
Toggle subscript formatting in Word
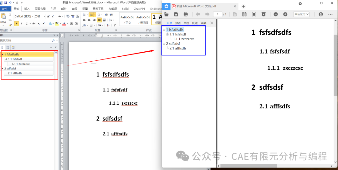point(39,24)
